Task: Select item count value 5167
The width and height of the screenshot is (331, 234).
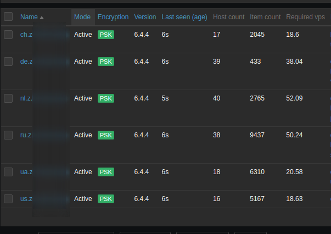Action: coord(257,199)
